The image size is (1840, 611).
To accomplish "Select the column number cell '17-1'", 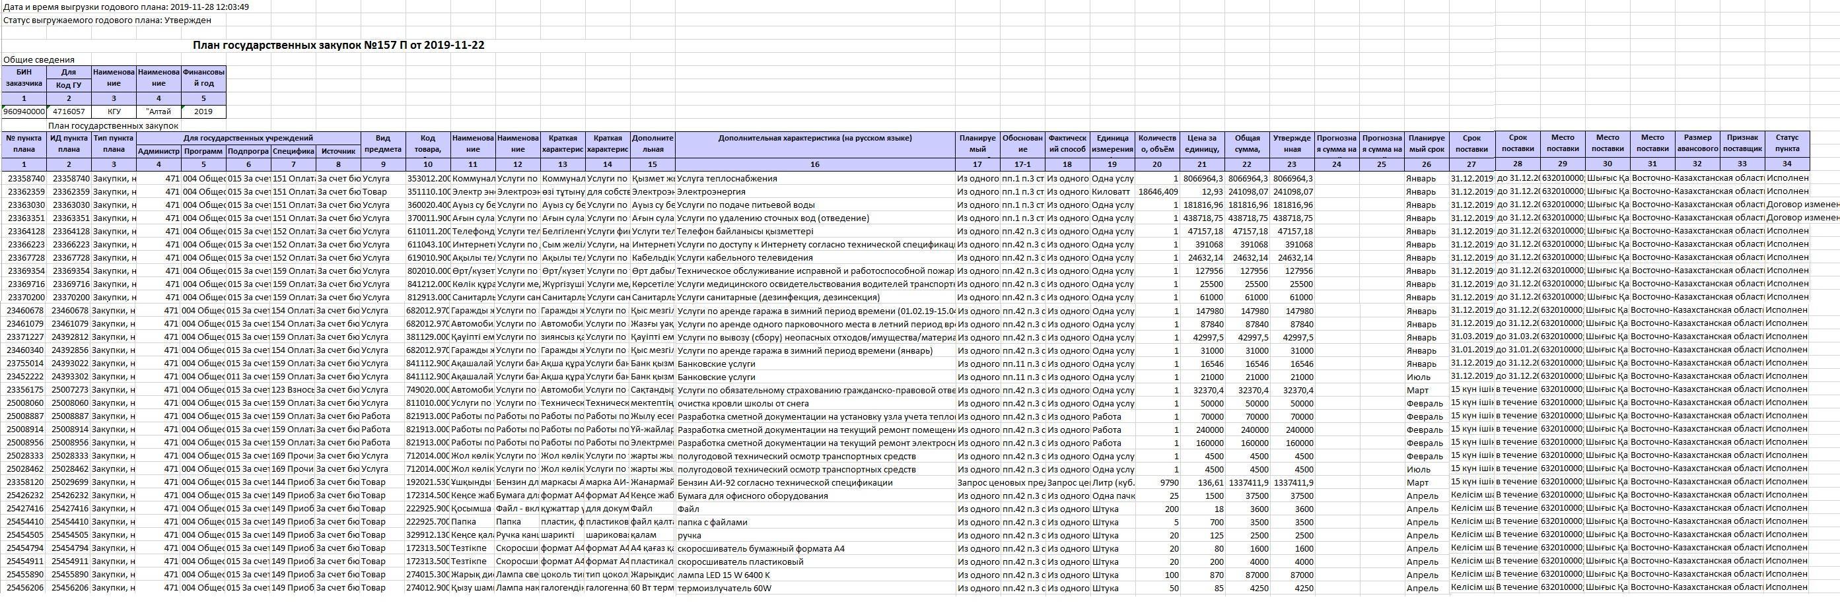I will point(1022,164).
